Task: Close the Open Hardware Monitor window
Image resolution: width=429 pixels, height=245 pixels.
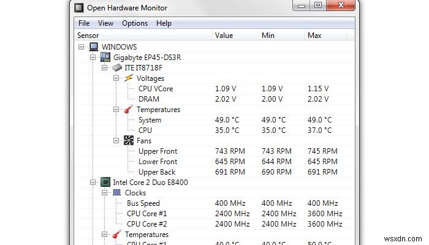Action: tap(341, 6)
